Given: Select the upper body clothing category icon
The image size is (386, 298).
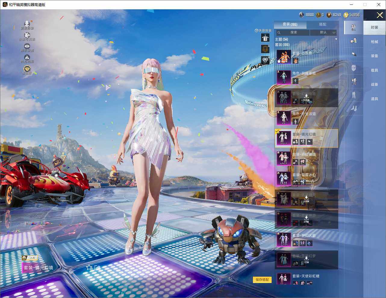Looking at the screenshot, I should (x=353, y=81).
